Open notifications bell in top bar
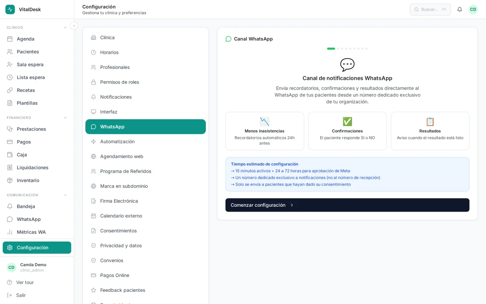 [460, 9]
